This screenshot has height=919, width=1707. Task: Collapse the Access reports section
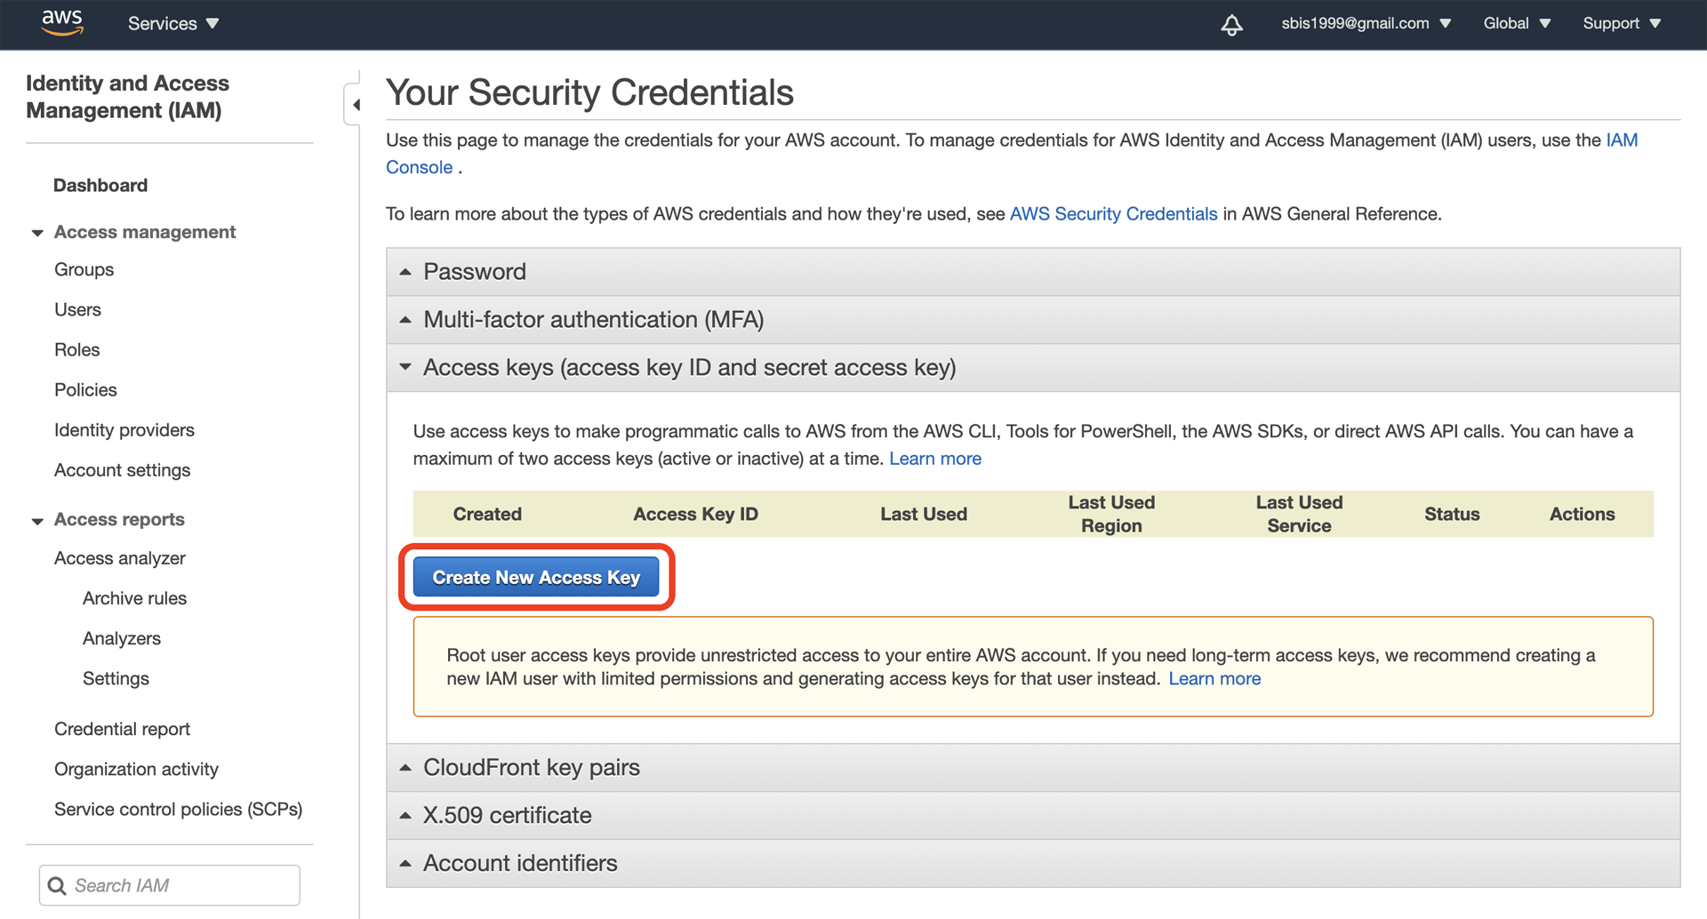tap(36, 520)
